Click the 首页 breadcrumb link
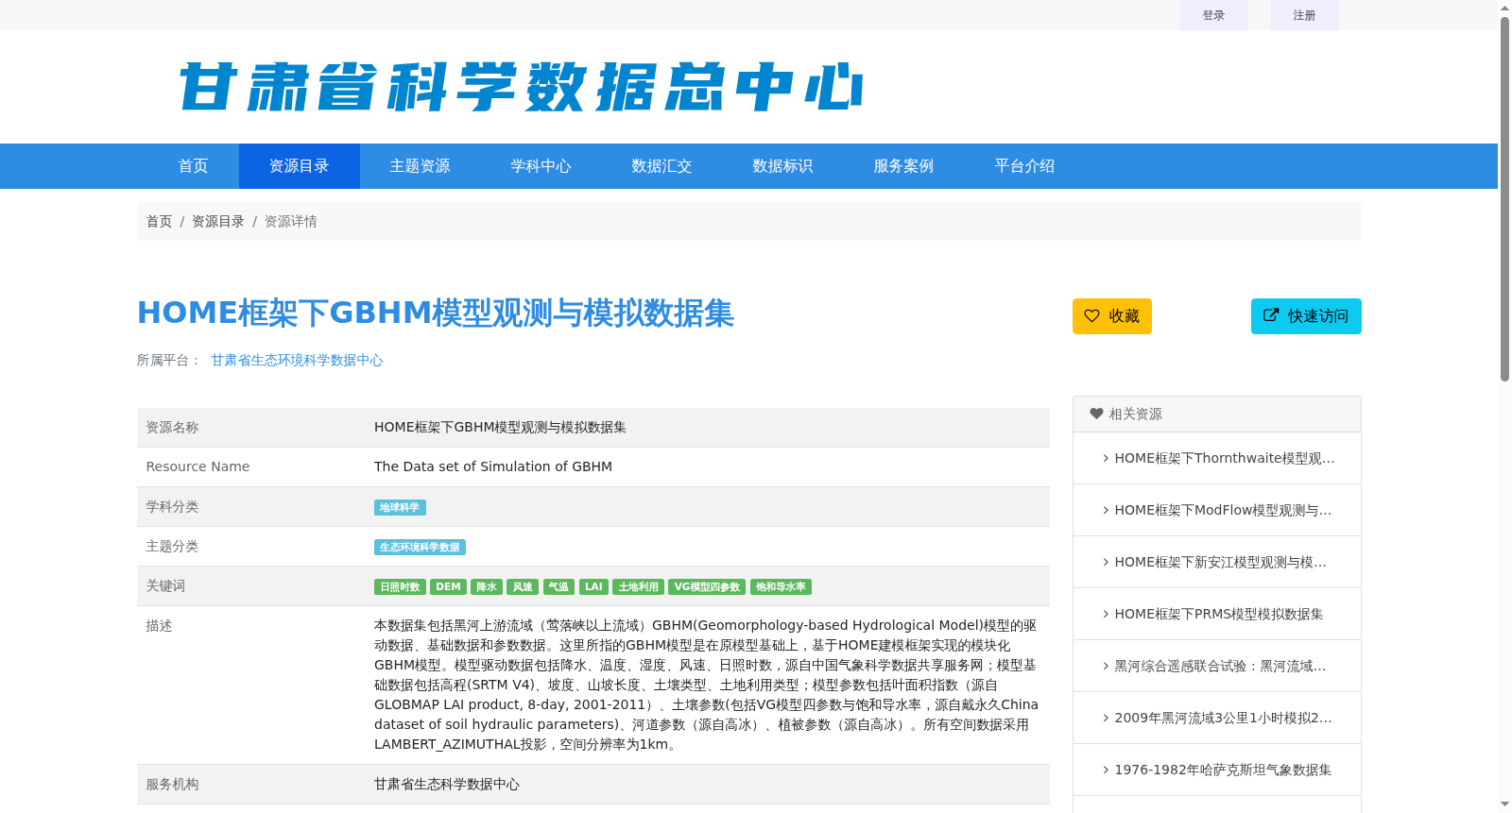The height and width of the screenshot is (813, 1512). [x=160, y=221]
